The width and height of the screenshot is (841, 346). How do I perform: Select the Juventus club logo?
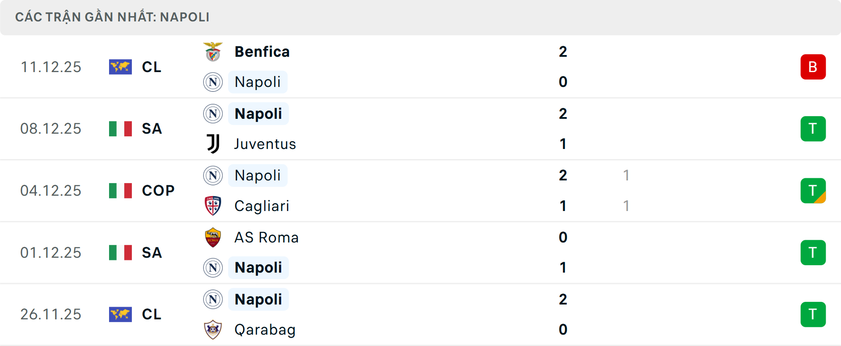point(213,144)
